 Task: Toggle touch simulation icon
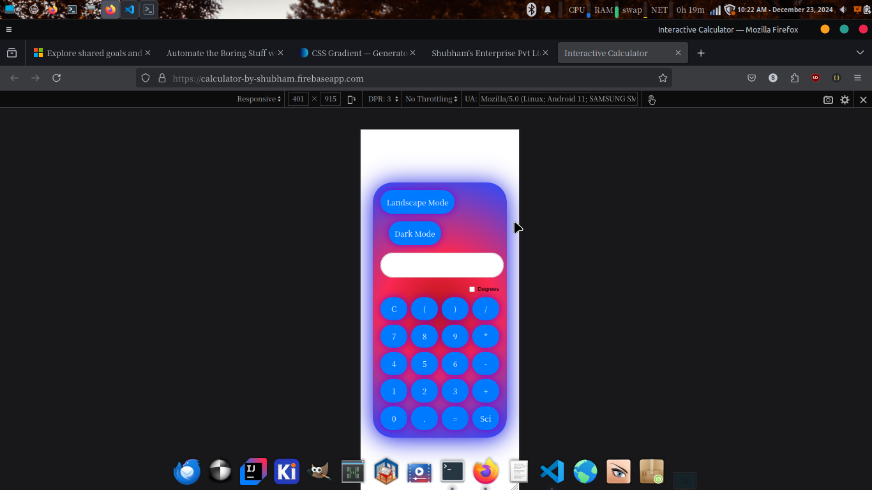(651, 100)
